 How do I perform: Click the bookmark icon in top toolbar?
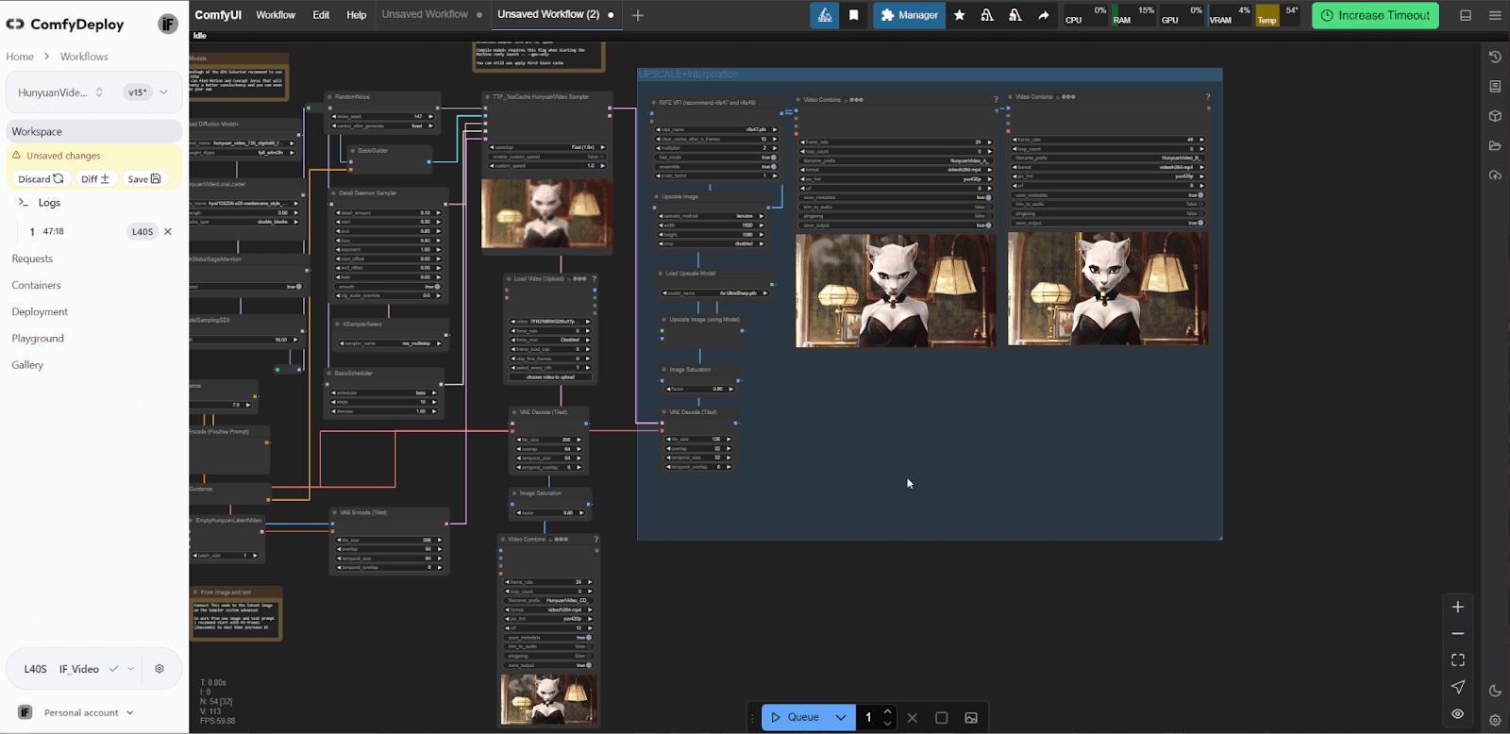(x=853, y=15)
